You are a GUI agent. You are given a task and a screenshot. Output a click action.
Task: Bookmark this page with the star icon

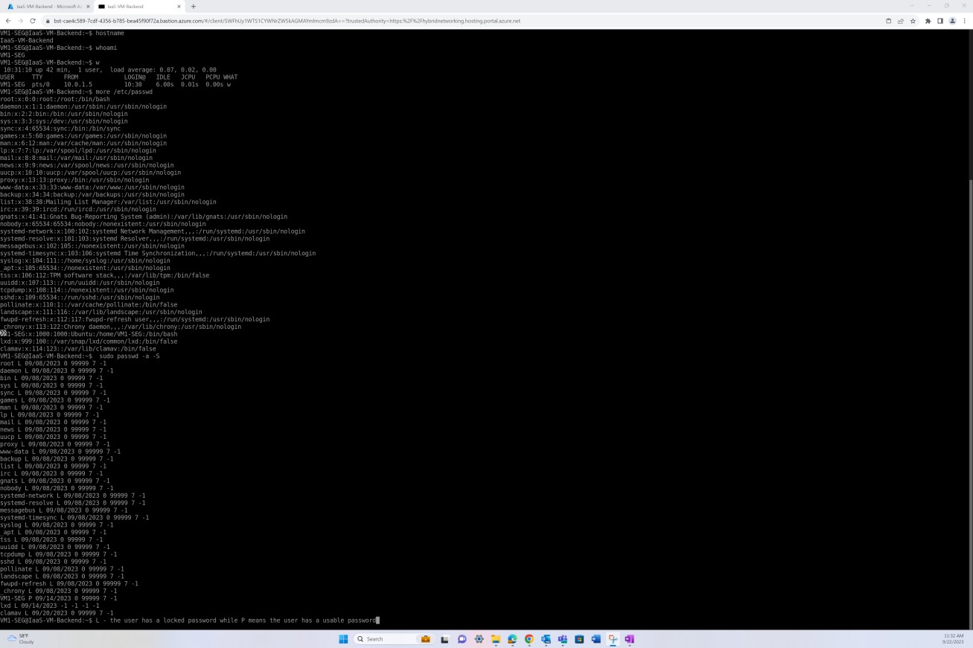coord(913,21)
